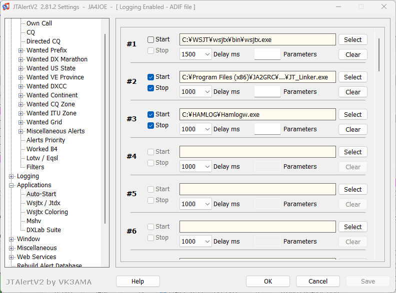Click the JTAlert app icon in title bar
The image size is (396, 293).
pos(6,6)
